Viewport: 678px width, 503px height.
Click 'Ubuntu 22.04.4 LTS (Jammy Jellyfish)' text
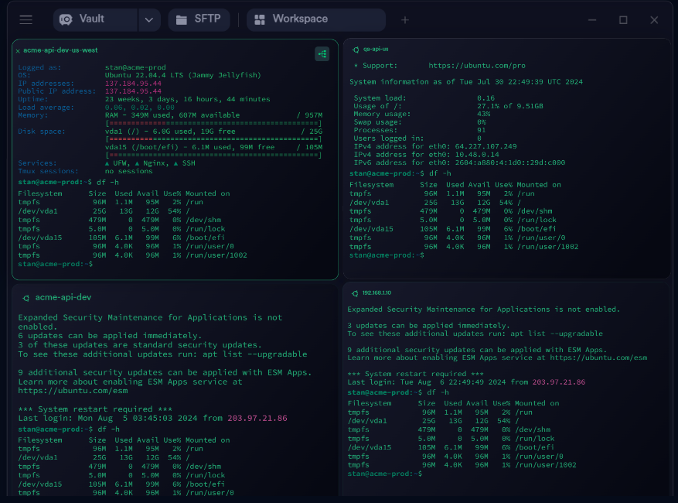(183, 75)
